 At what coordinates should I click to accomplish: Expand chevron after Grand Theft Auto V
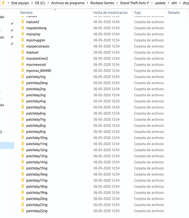(x=152, y=3)
